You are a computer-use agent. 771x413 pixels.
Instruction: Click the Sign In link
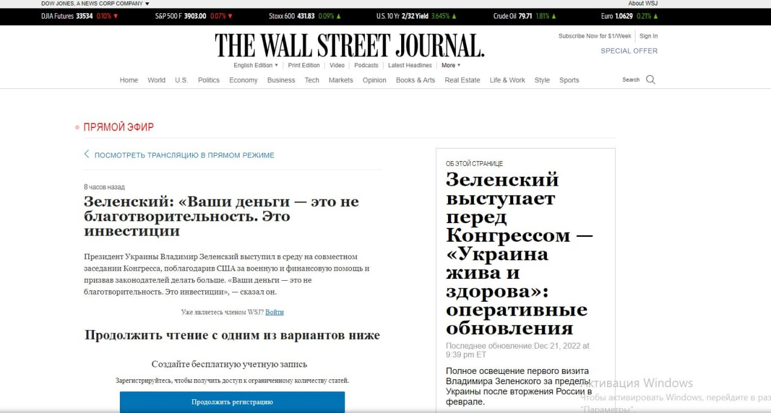[x=649, y=36]
